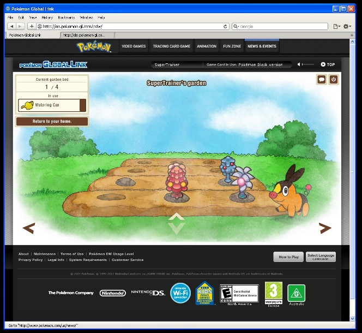Image resolution: width=362 pixels, height=333 pixels.
Task: Click the Tepig Pokémon in the garden
Action: pyautogui.click(x=289, y=191)
